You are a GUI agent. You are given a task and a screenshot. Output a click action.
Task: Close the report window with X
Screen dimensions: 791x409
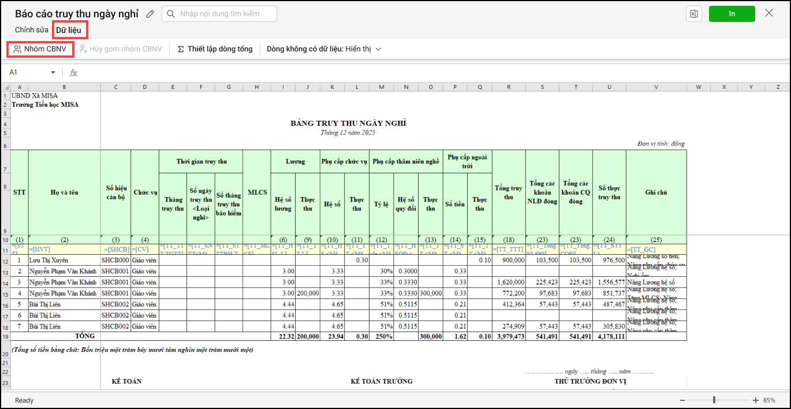[x=769, y=13]
